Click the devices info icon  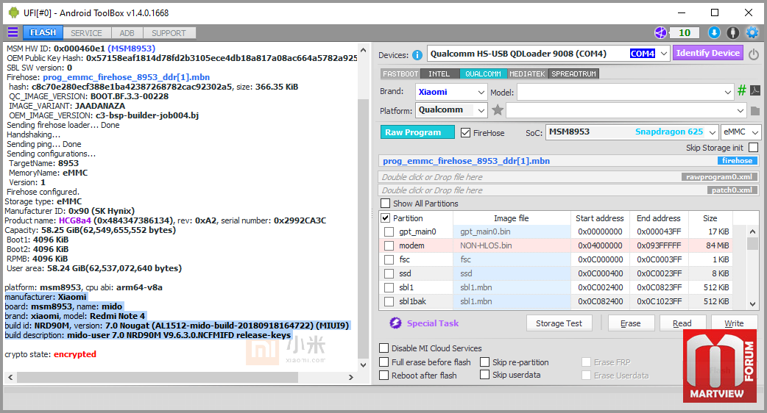pos(417,55)
